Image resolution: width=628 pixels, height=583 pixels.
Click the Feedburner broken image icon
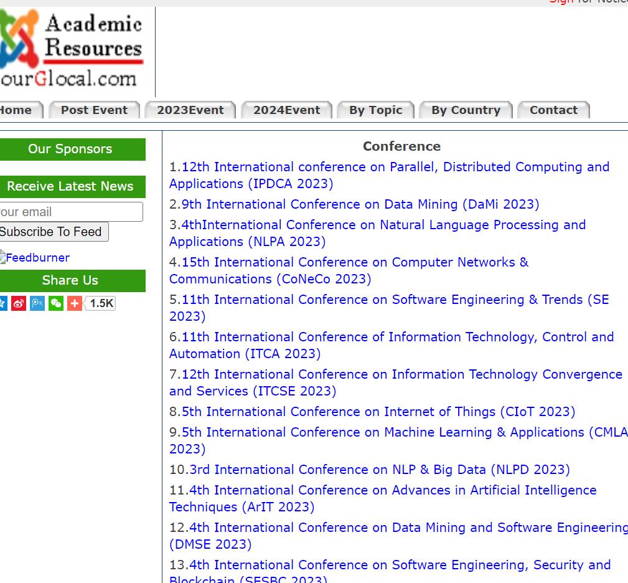2,257
